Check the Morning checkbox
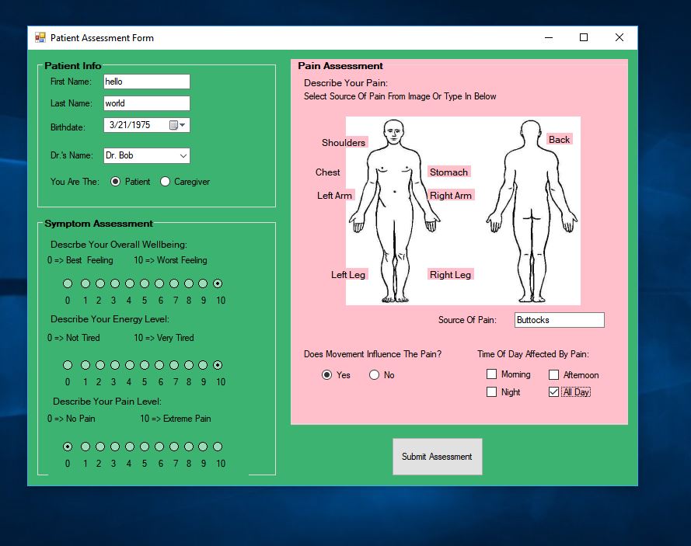 click(x=492, y=374)
